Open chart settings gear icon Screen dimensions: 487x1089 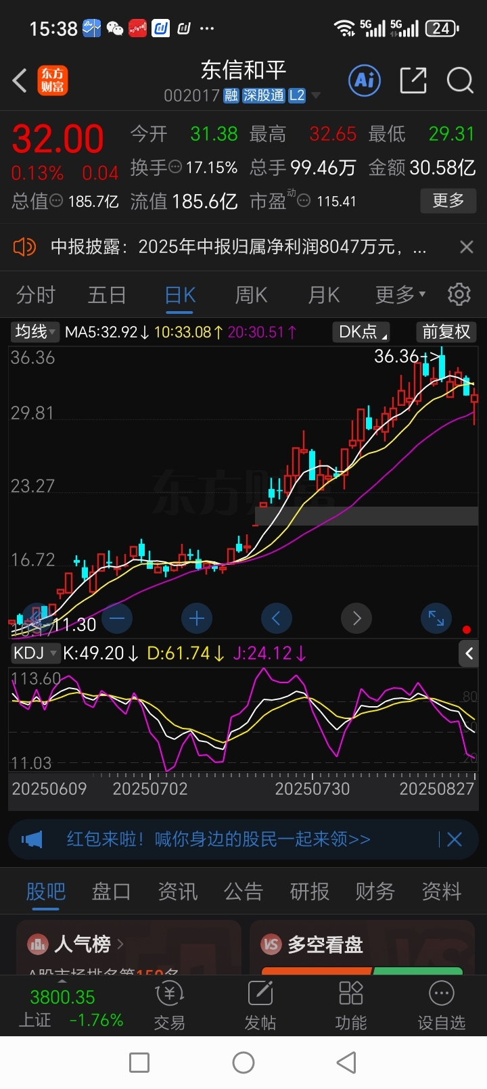coord(459,294)
